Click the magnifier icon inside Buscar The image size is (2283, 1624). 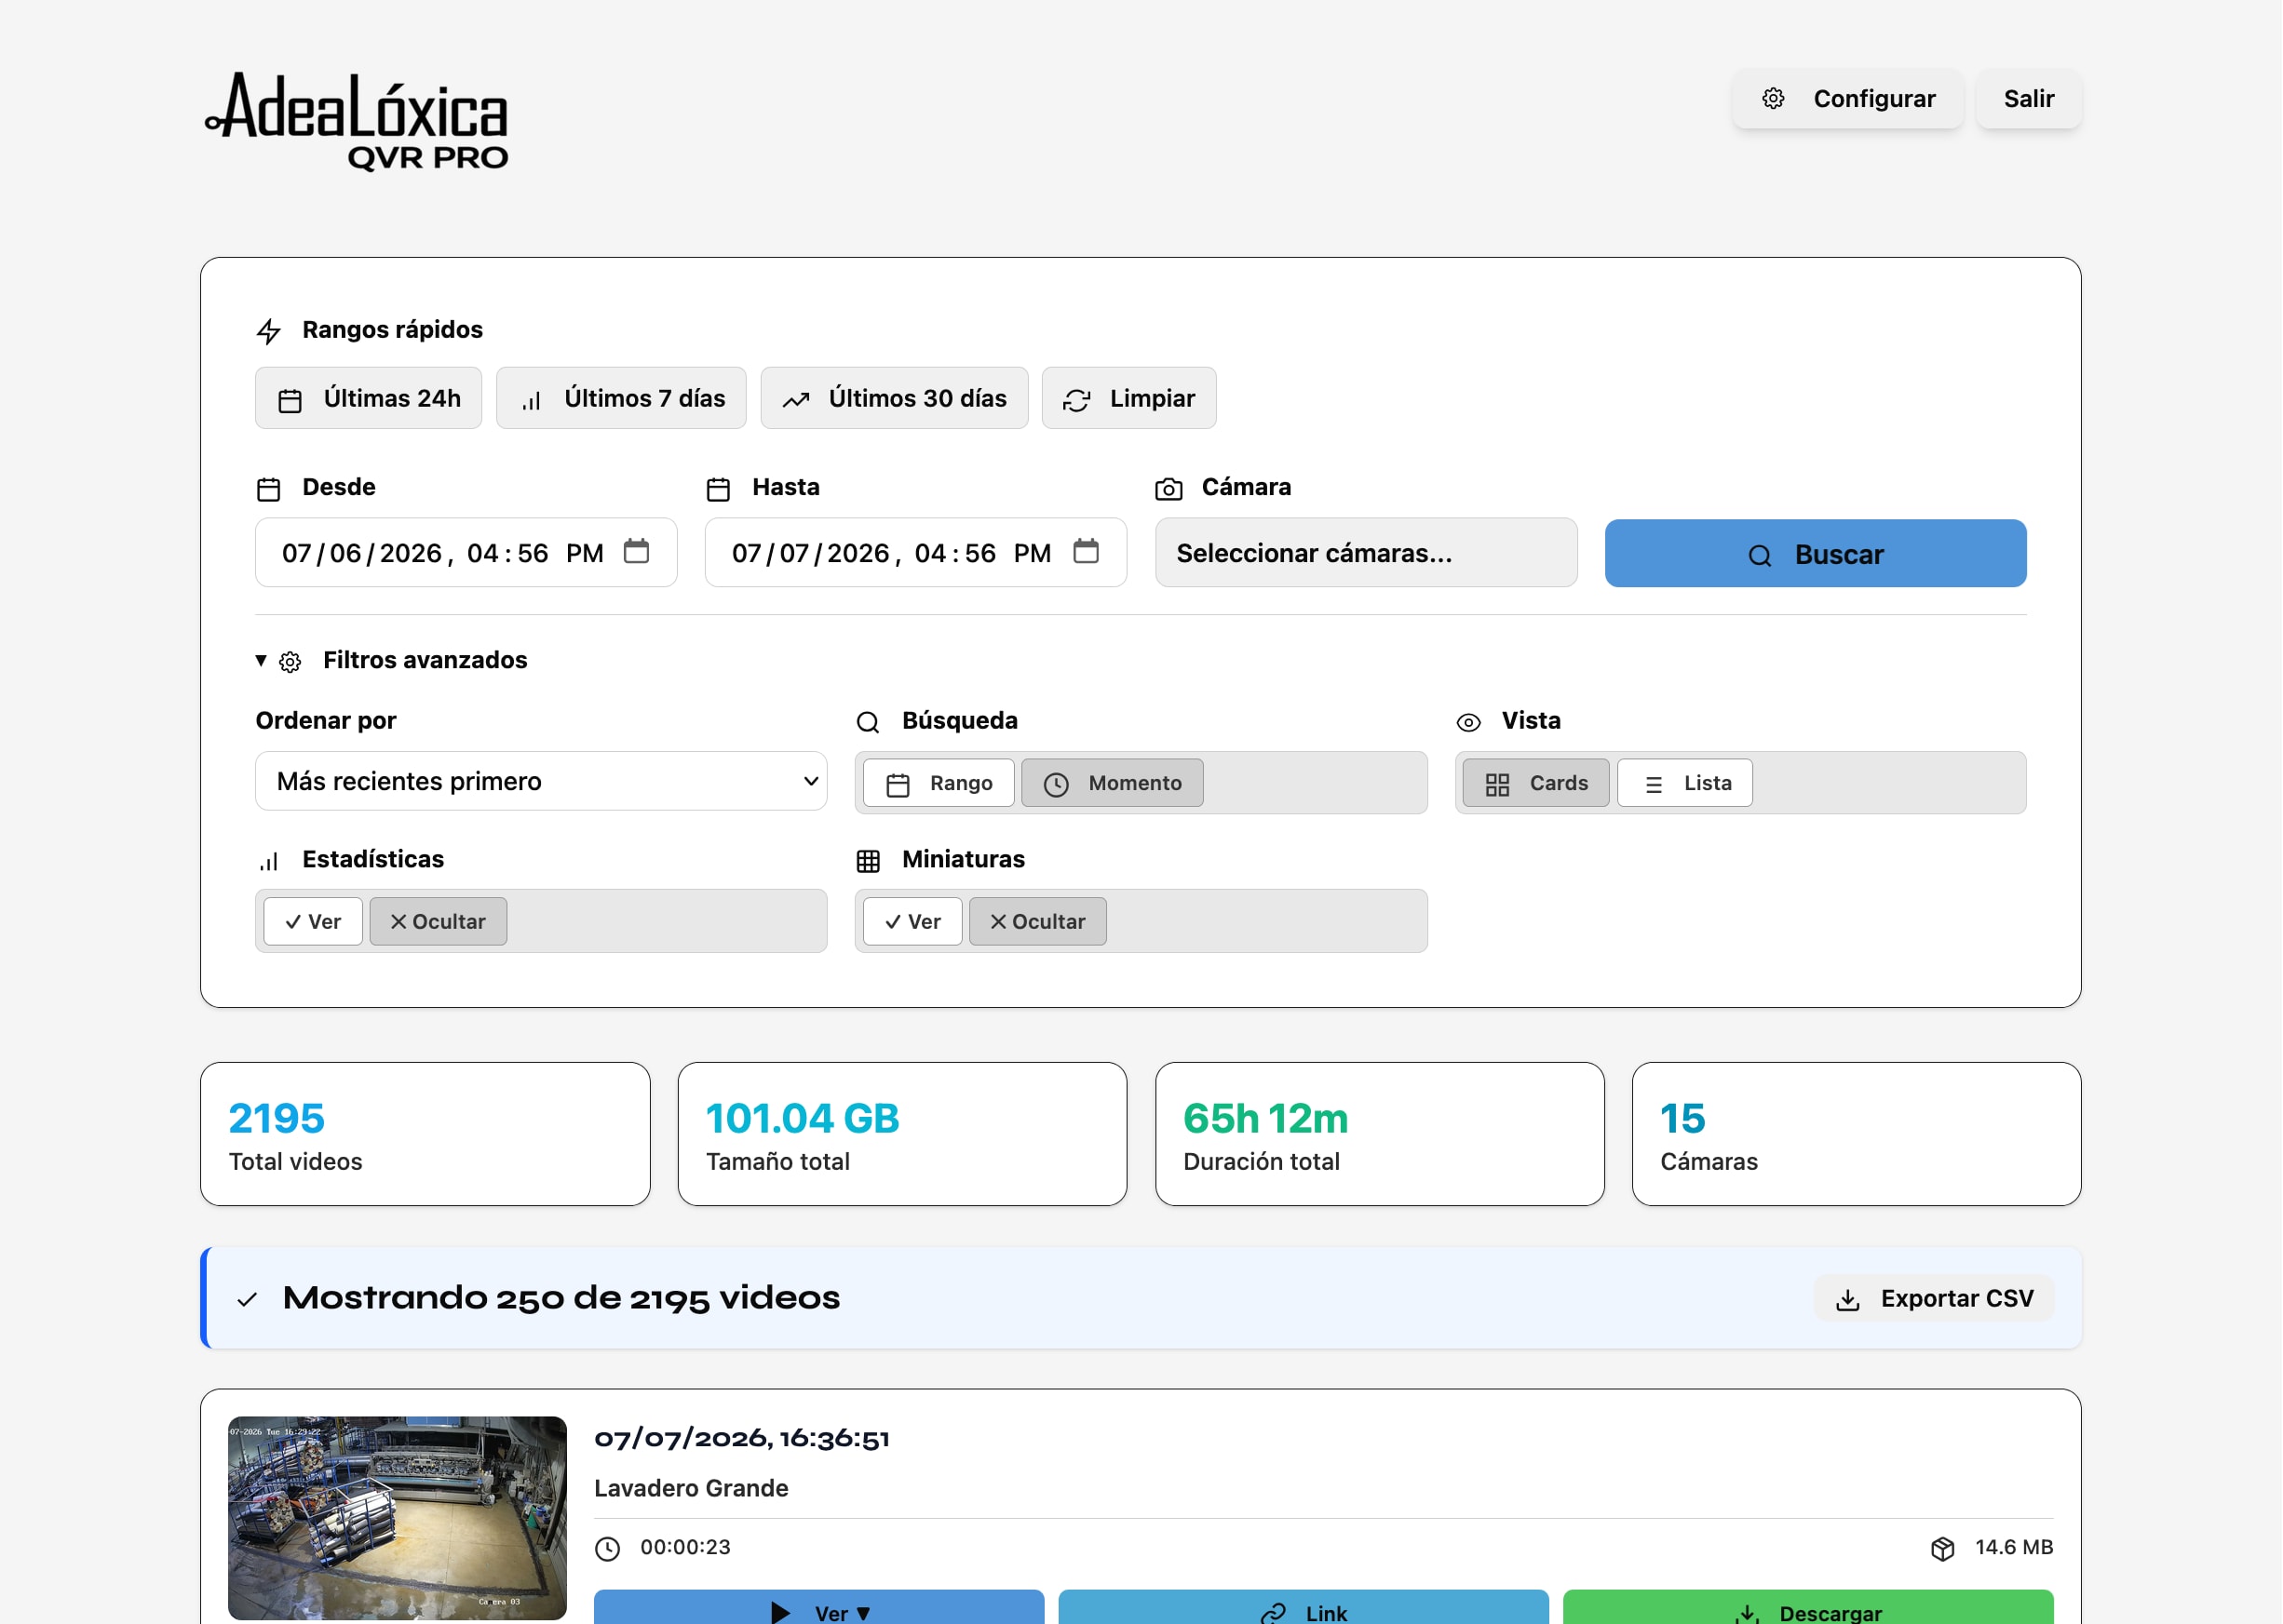tap(1760, 556)
